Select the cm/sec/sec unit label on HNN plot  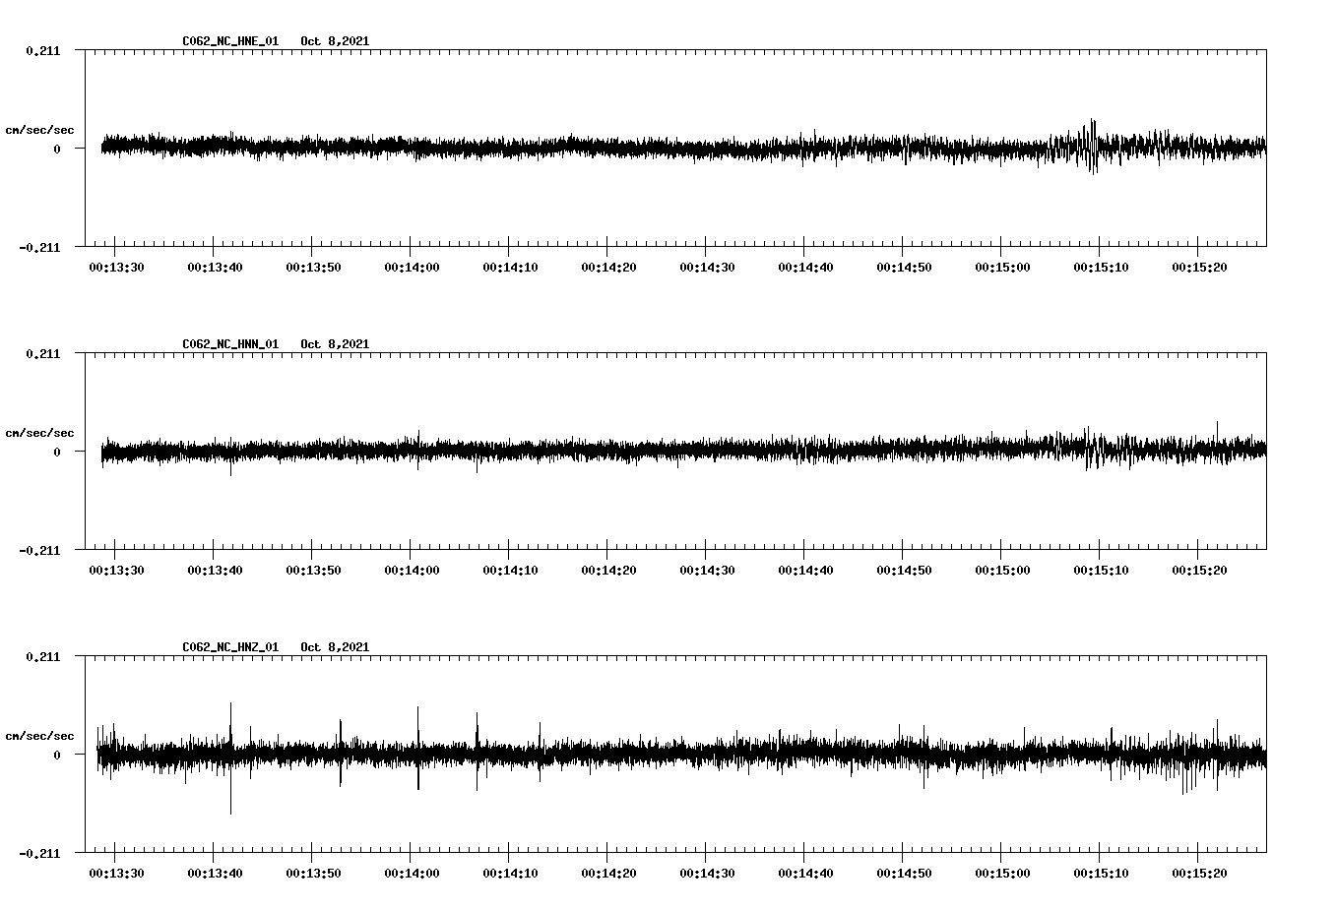39,433
